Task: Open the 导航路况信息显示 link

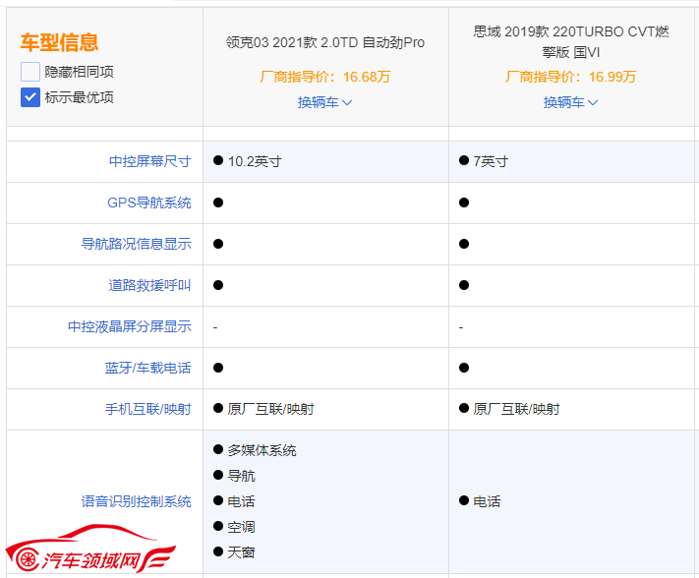Action: coord(136,244)
